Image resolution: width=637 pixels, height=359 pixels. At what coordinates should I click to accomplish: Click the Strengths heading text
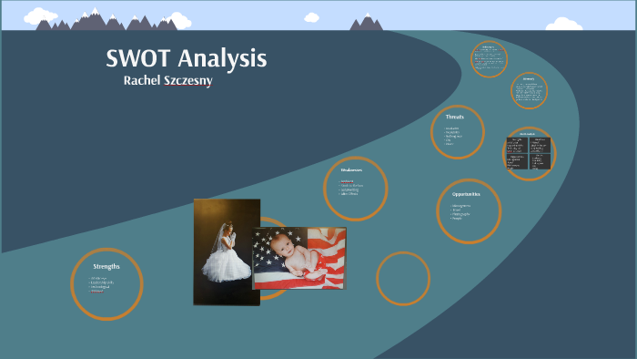click(106, 266)
